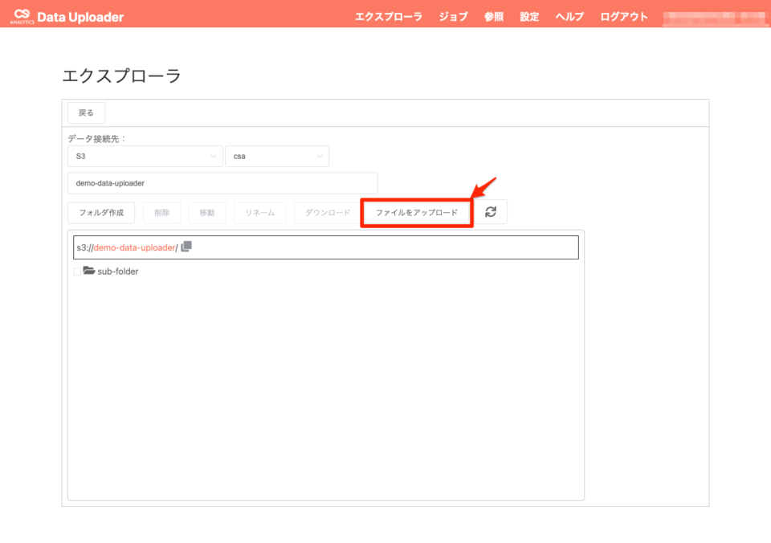The width and height of the screenshot is (771, 543).
Task: Click the refresh icon to reload file list
Action: click(492, 211)
